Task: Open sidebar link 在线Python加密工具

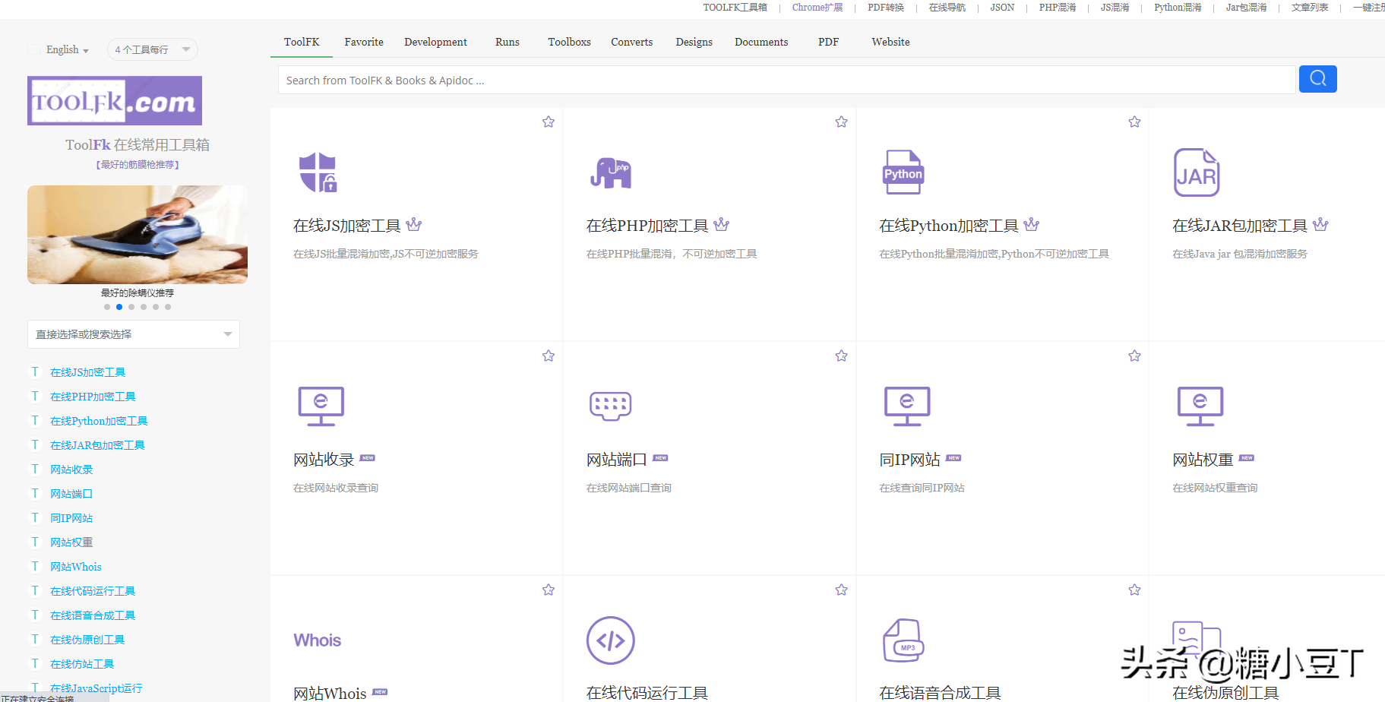Action: click(99, 421)
